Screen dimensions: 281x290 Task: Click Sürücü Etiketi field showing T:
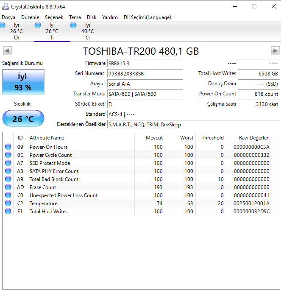coord(145,104)
